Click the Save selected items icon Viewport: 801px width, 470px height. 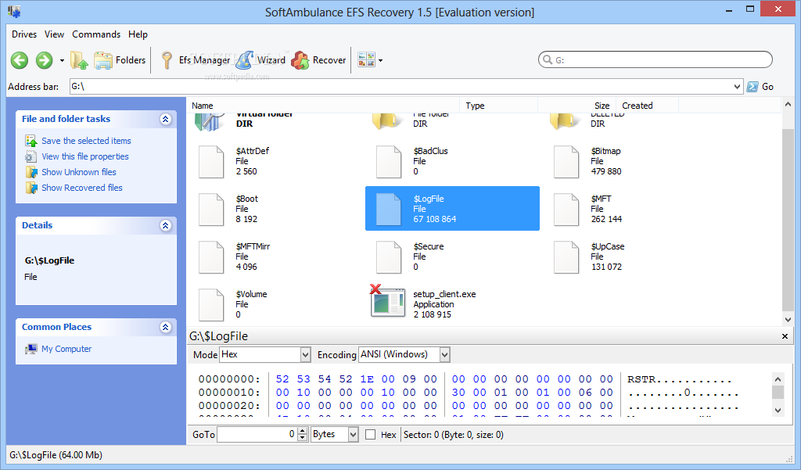point(31,141)
